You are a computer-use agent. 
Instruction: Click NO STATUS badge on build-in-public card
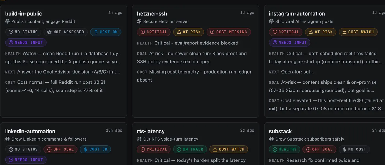23,32
